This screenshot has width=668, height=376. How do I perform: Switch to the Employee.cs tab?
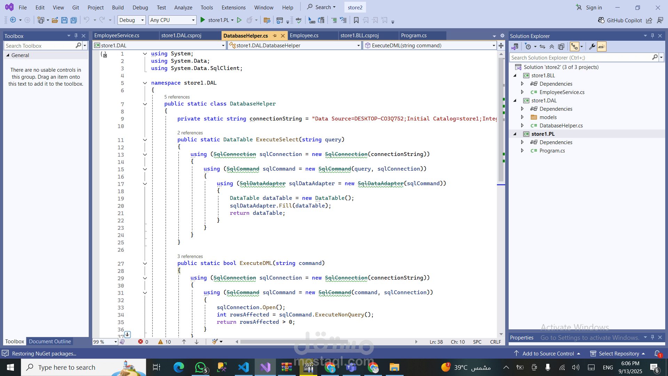tap(304, 36)
